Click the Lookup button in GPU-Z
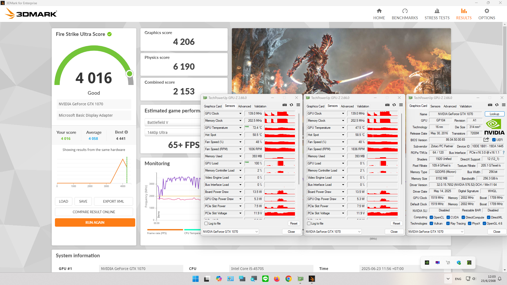The image size is (507, 285). pos(494,114)
